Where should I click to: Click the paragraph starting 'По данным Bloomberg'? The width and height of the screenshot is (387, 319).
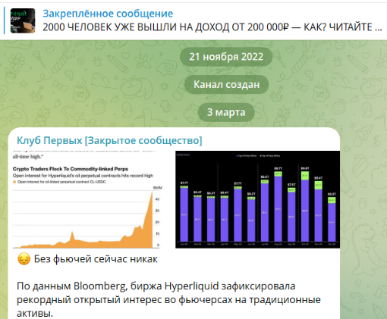coord(168,300)
